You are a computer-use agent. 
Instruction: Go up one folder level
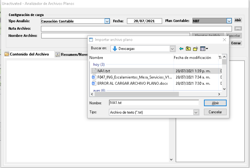(x=188, y=49)
